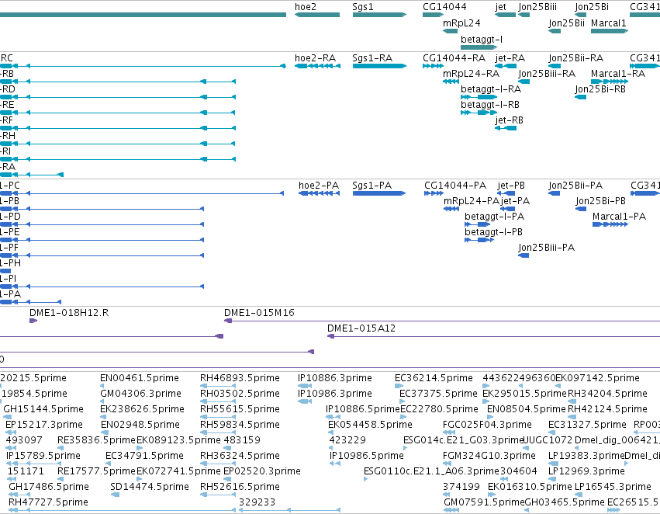Open EST GH15144.5prime
The height and width of the screenshot is (514, 660).
coord(43,409)
